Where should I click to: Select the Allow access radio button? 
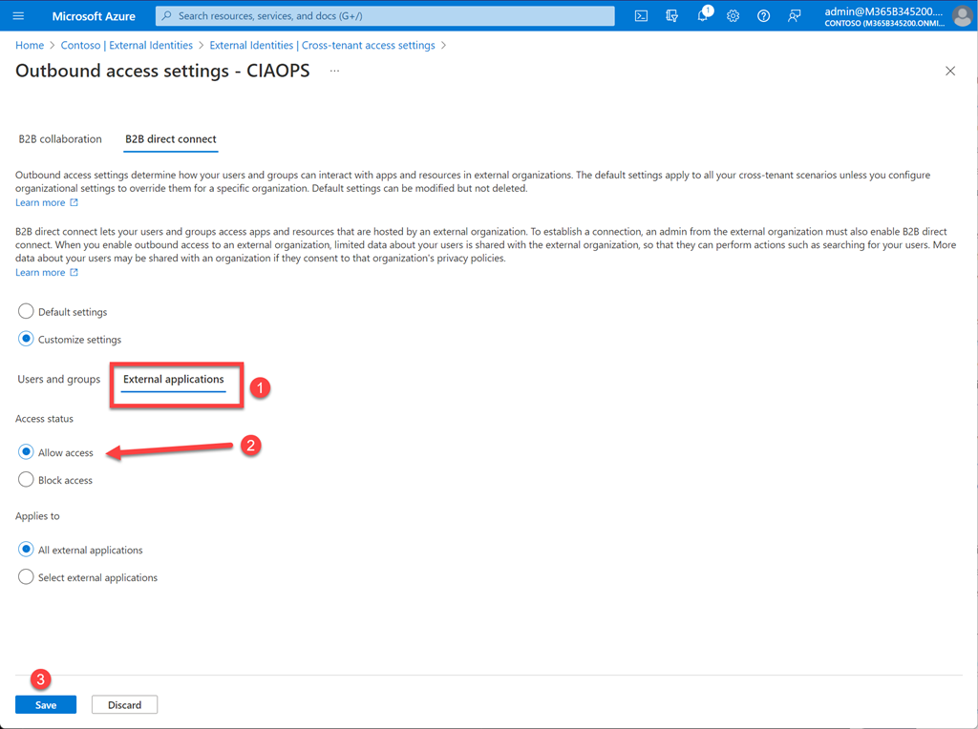coord(27,452)
